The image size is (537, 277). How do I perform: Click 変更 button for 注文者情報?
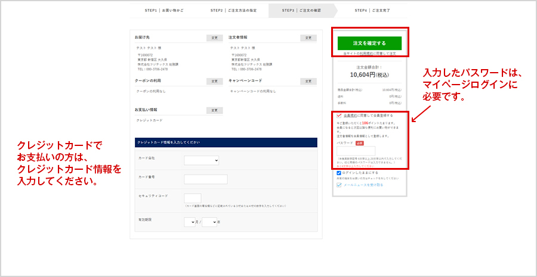coord(308,38)
